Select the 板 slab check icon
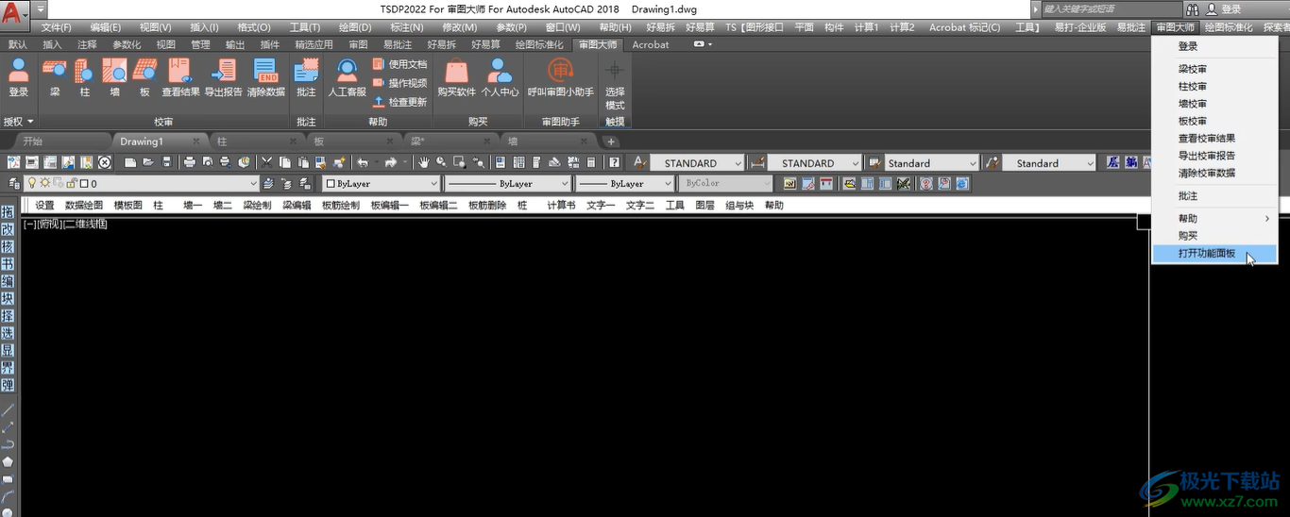 click(x=144, y=77)
